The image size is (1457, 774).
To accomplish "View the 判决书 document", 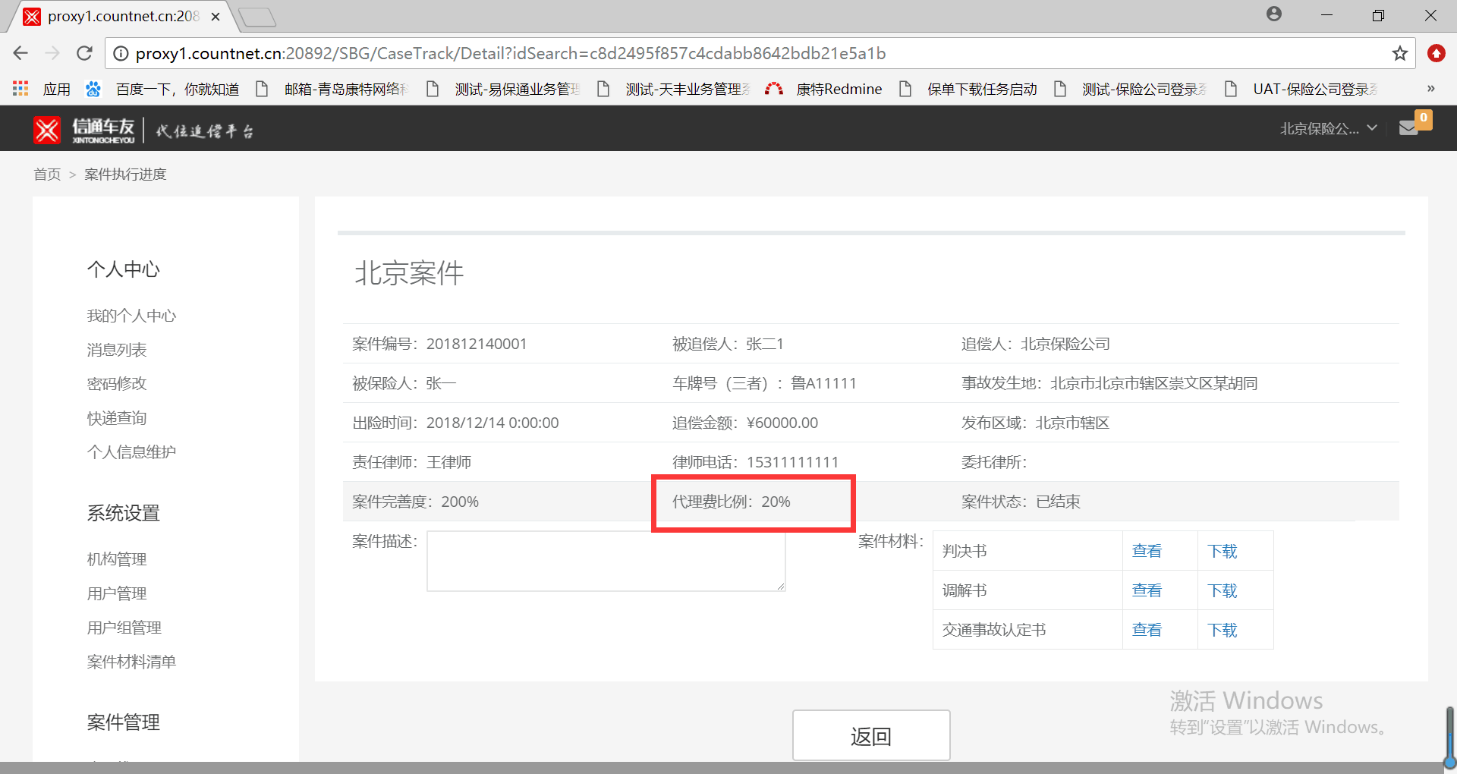I will coord(1146,551).
